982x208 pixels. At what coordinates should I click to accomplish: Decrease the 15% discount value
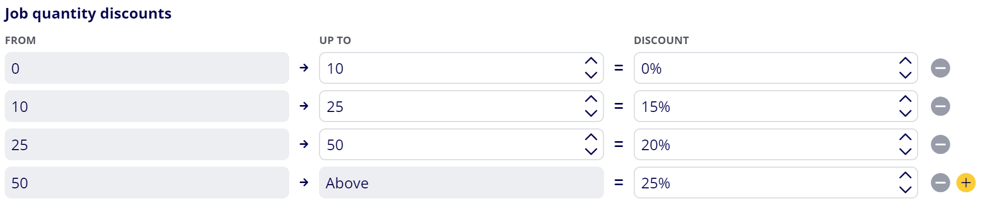(905, 113)
